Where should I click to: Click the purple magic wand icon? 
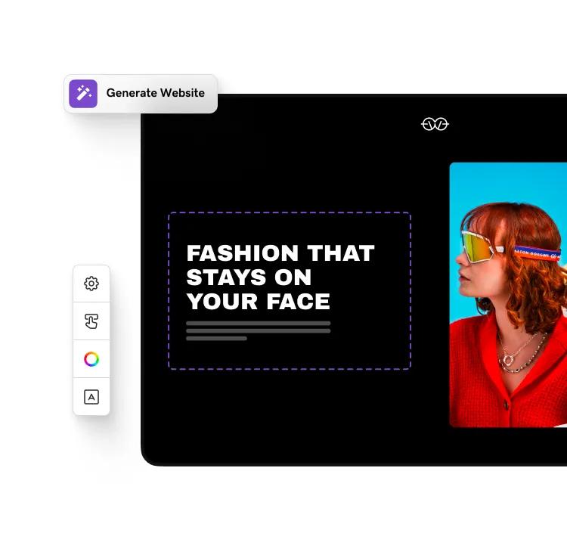tap(83, 94)
